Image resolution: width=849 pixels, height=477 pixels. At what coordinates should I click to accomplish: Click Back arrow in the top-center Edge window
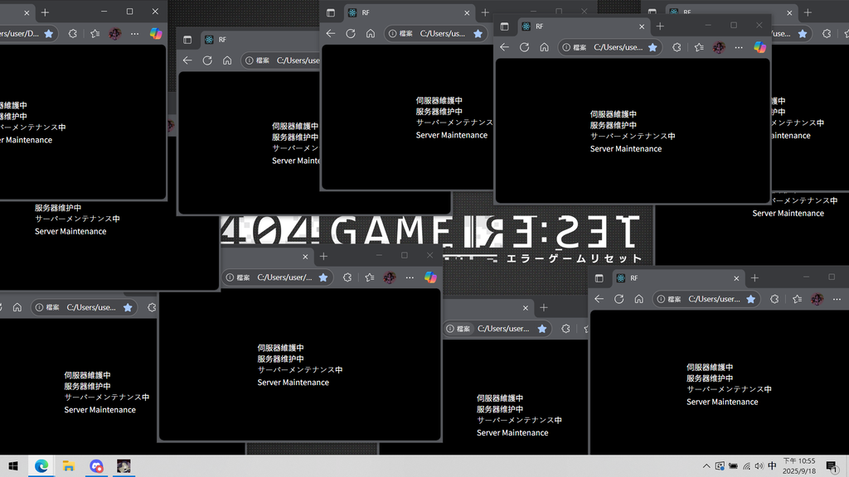331,34
